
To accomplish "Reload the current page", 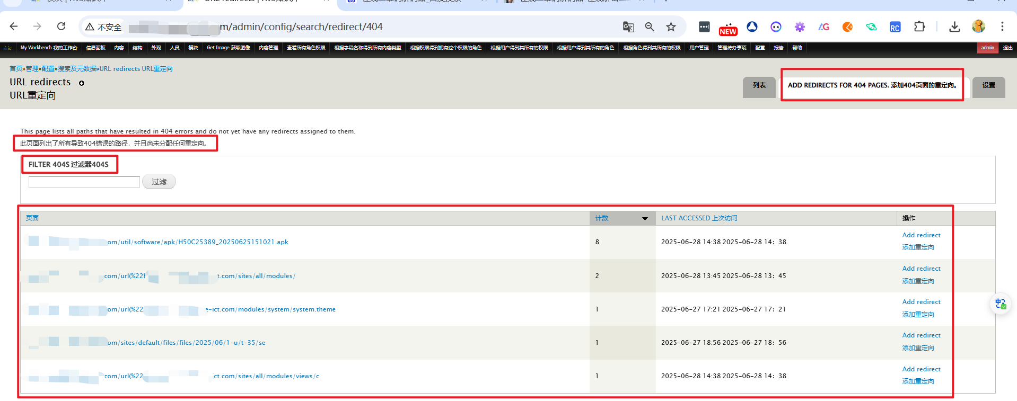I will 62,26.
